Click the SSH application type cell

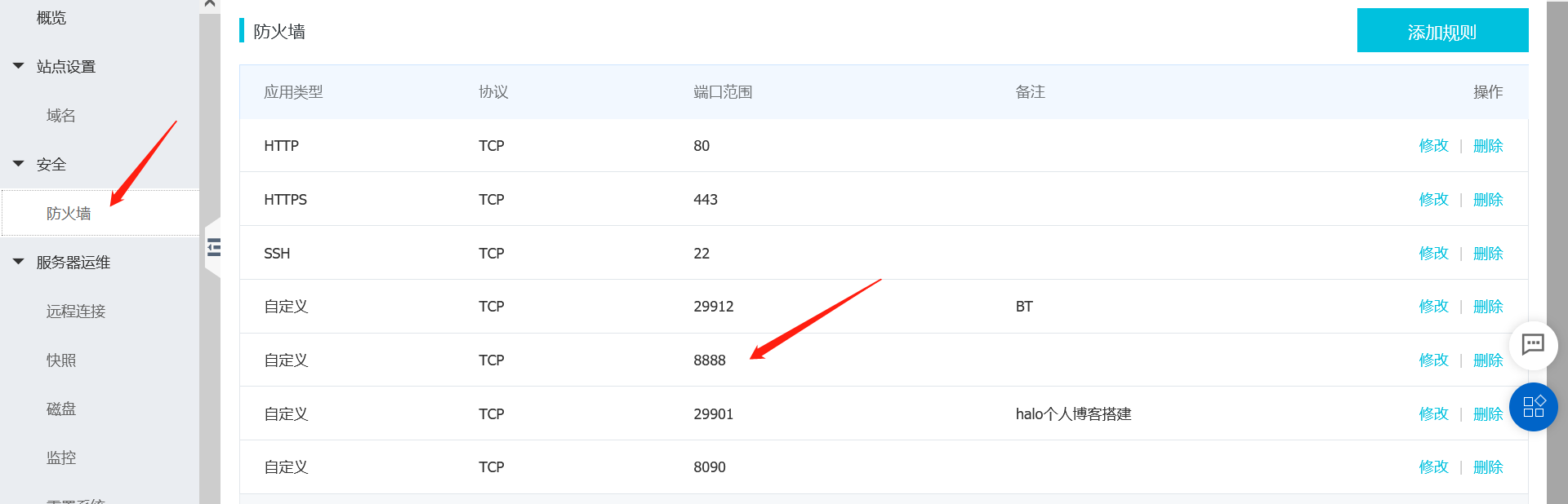277,254
